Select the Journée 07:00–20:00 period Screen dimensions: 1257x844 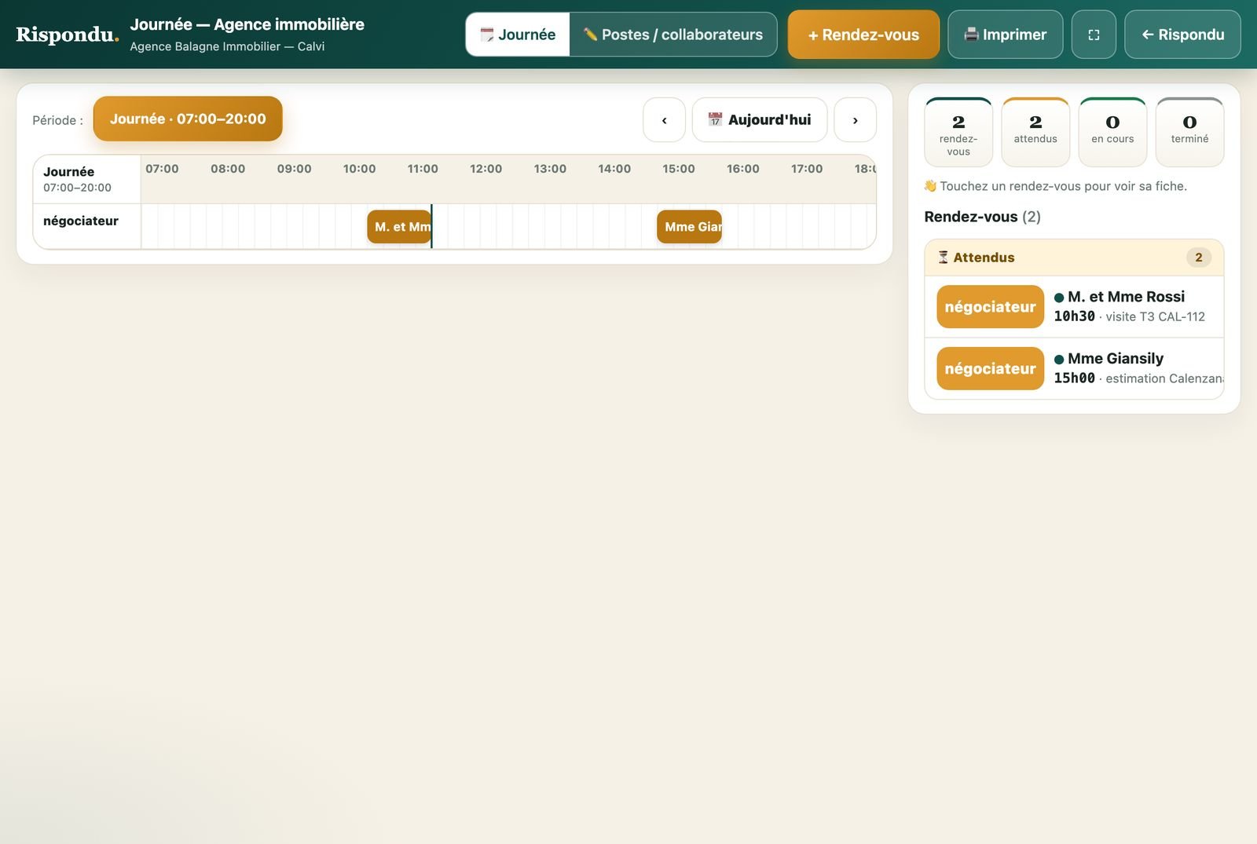pos(188,119)
